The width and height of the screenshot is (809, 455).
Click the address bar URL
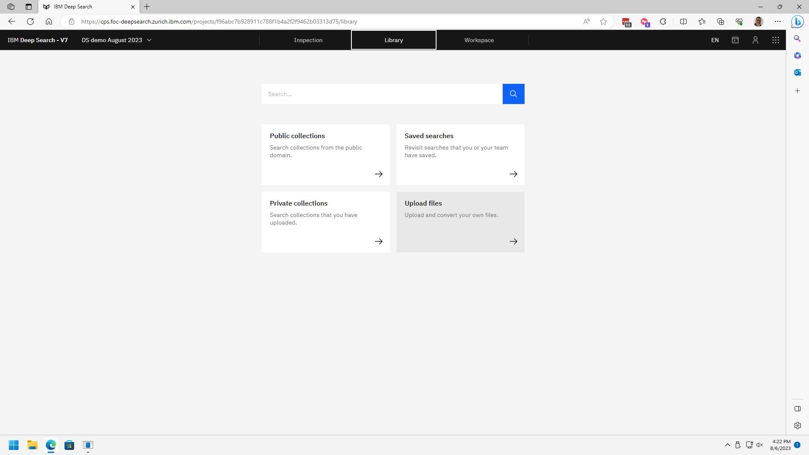click(x=219, y=21)
